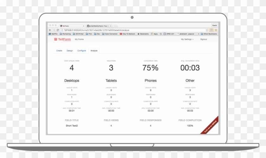
Task: Switch to the Design tab
Action: coord(70,50)
